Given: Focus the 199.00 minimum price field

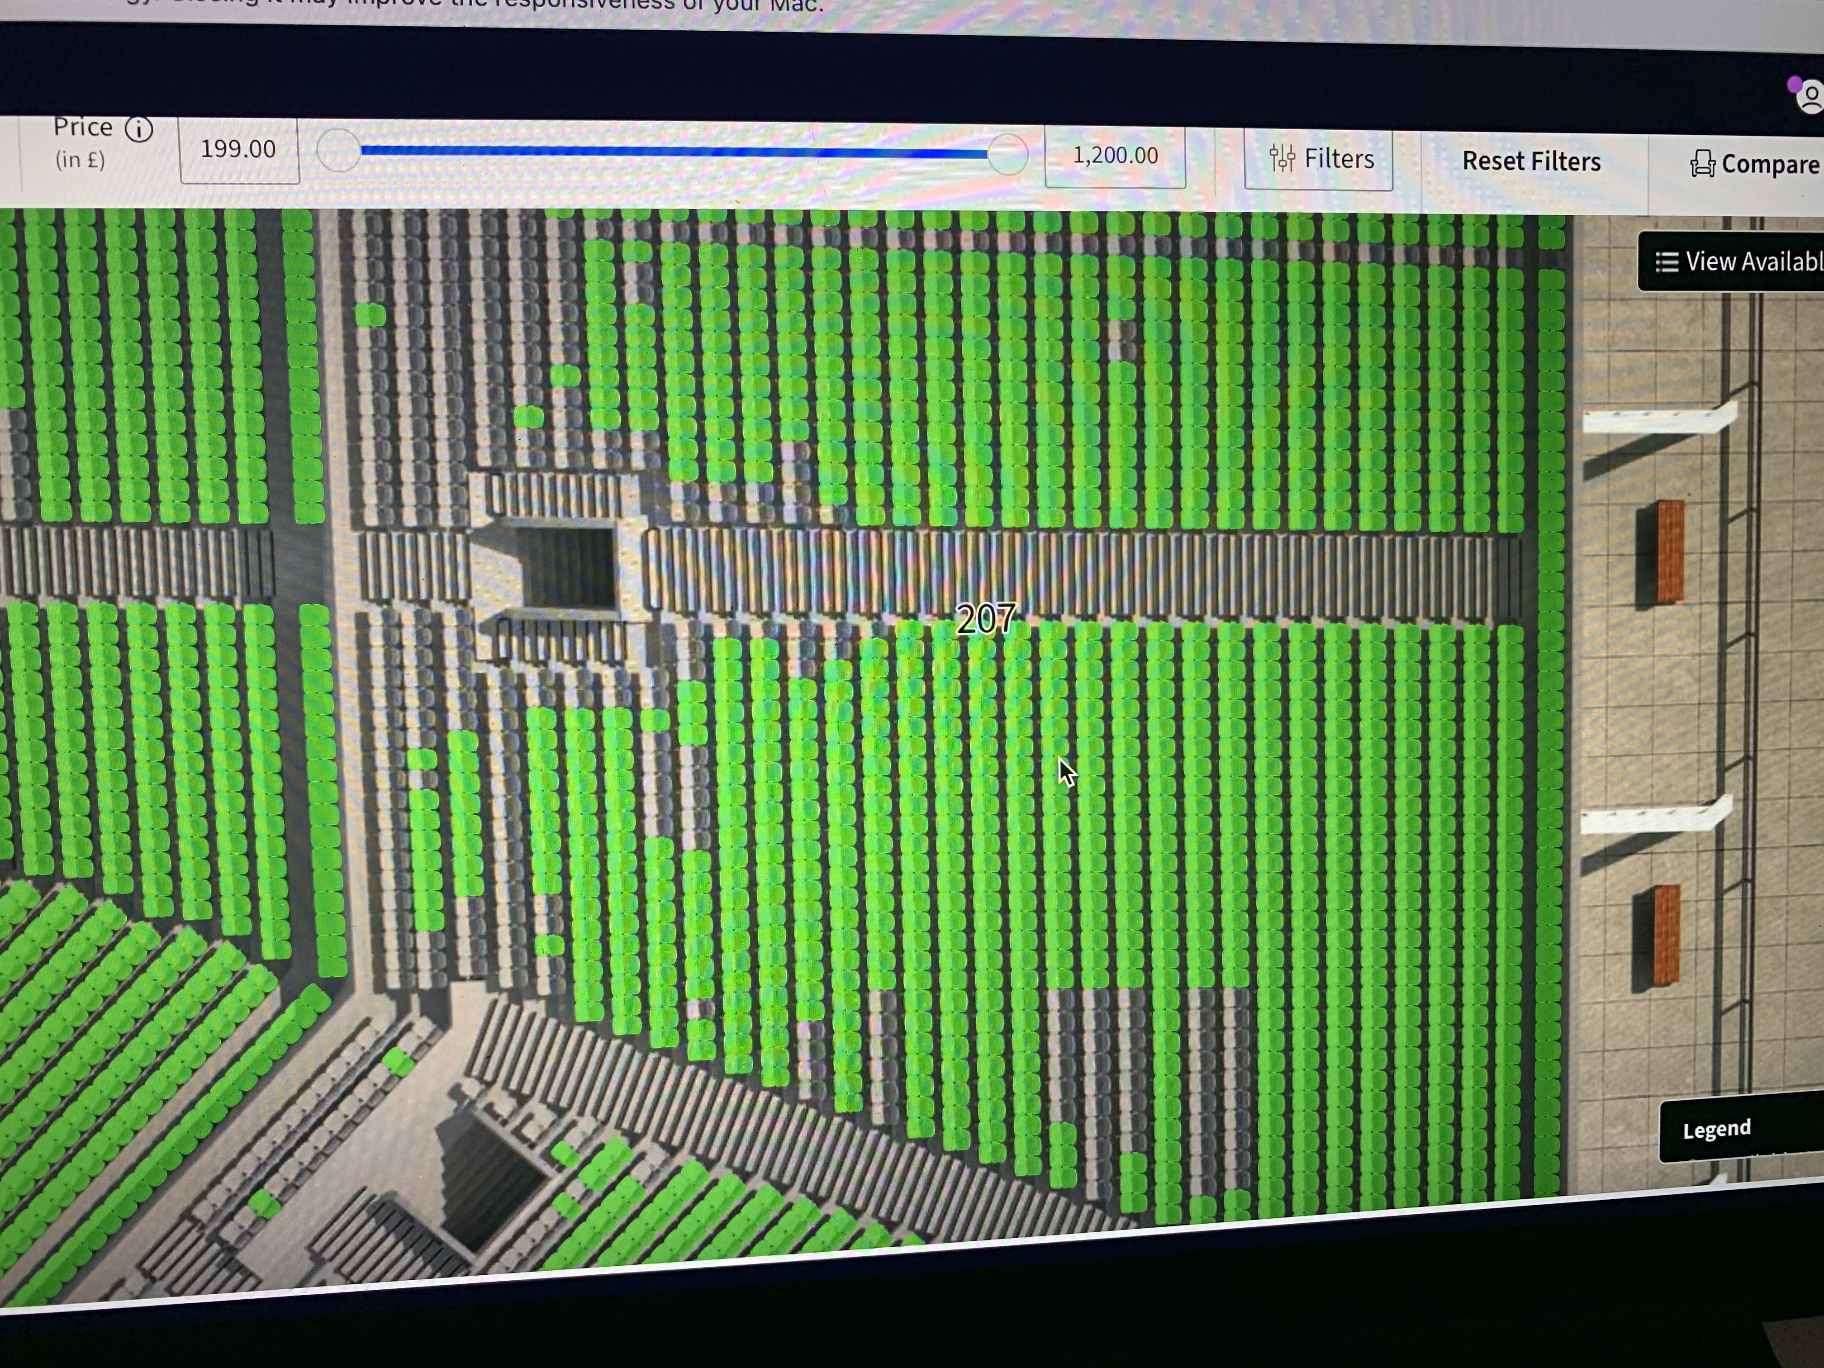Looking at the screenshot, I should tap(239, 149).
